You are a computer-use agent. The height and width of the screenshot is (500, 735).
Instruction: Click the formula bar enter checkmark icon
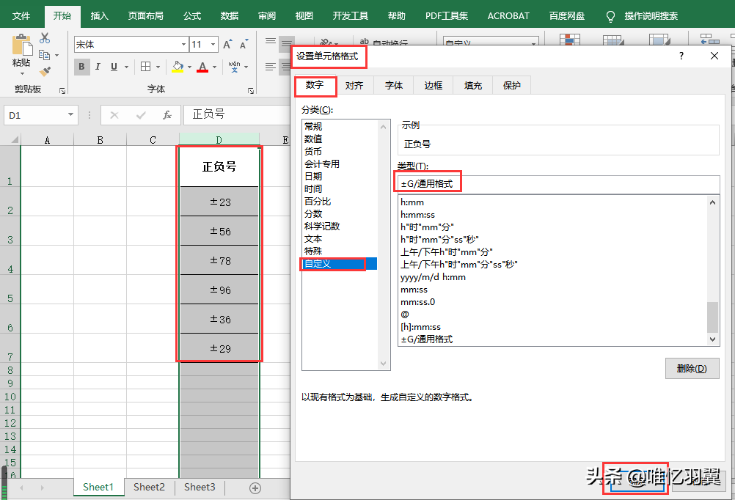coord(141,115)
